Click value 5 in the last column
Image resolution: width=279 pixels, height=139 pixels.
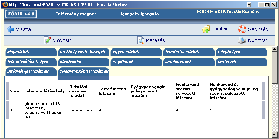click(x=211, y=110)
